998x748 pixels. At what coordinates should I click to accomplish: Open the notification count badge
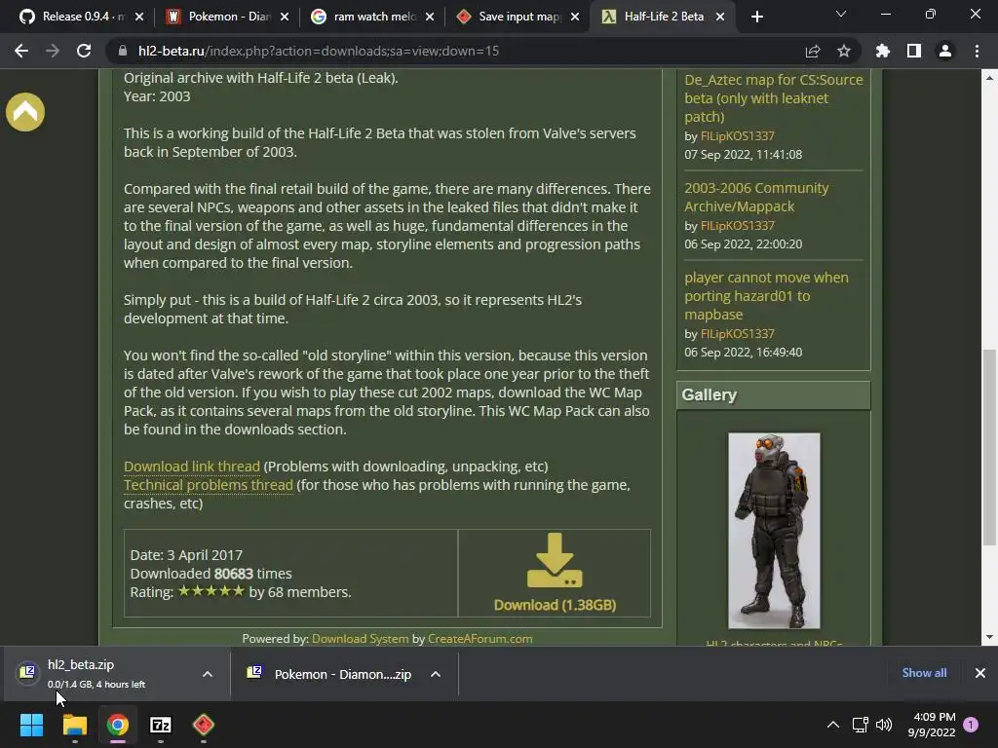point(971,725)
